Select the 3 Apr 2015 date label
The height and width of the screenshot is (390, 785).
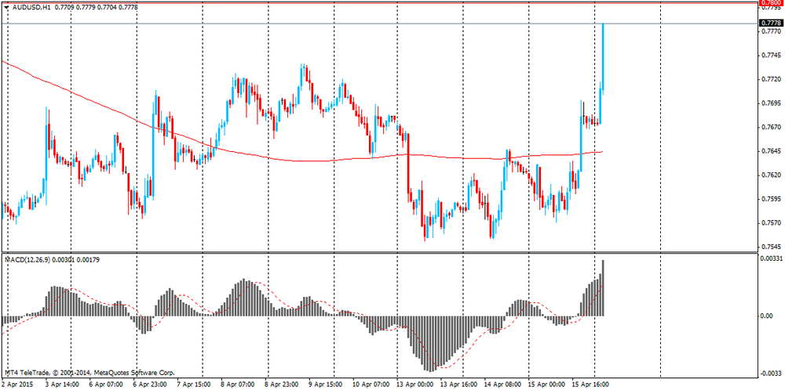coord(19,385)
